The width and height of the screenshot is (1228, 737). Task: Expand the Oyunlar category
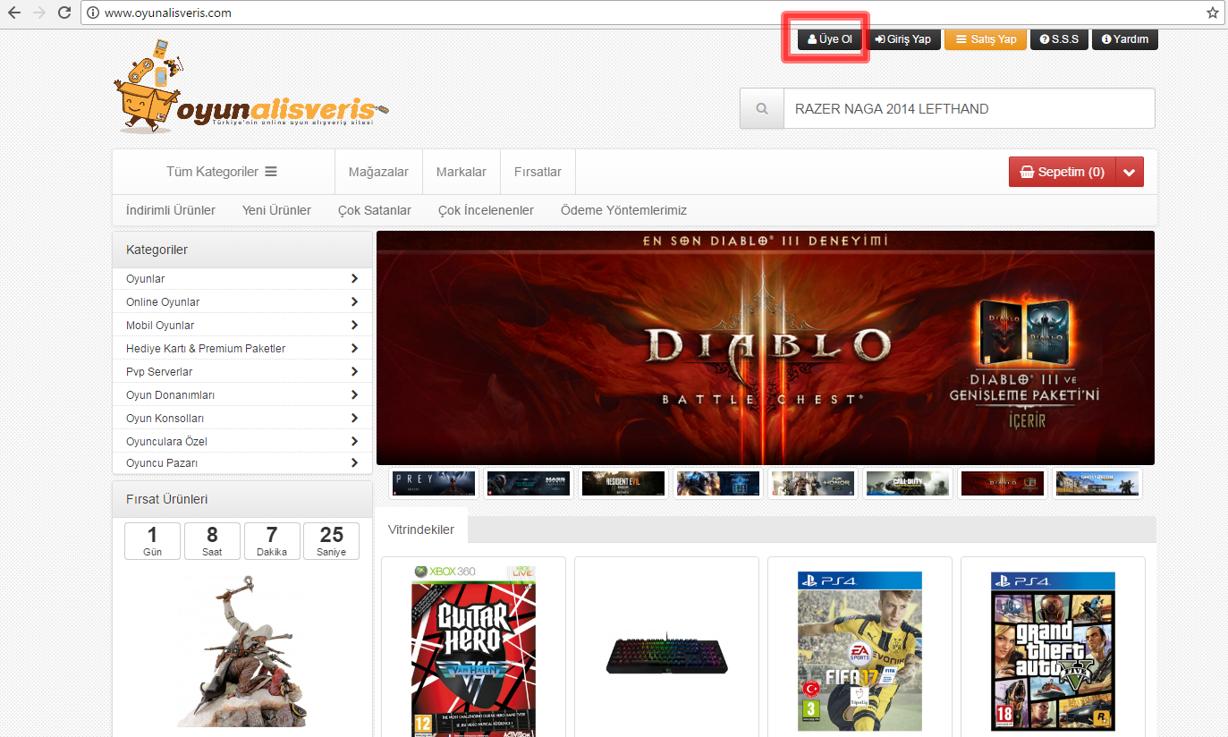242,279
